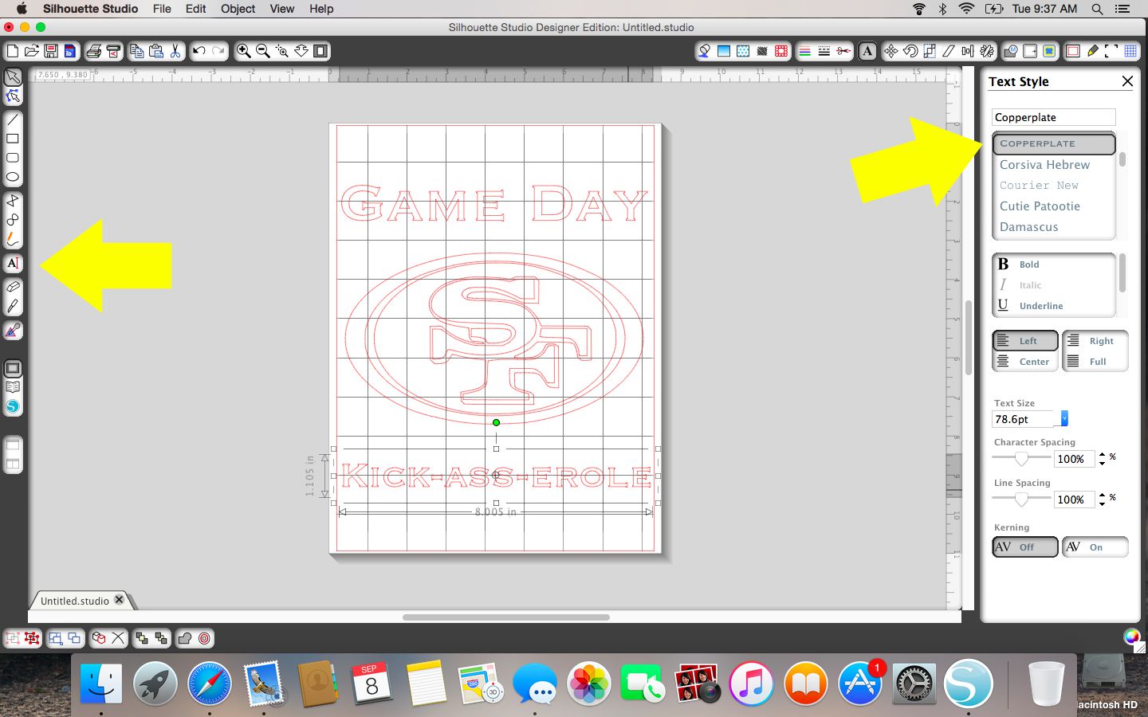Send to Silhouette cutter
This screenshot has height=717, width=1148.
click(x=113, y=51)
